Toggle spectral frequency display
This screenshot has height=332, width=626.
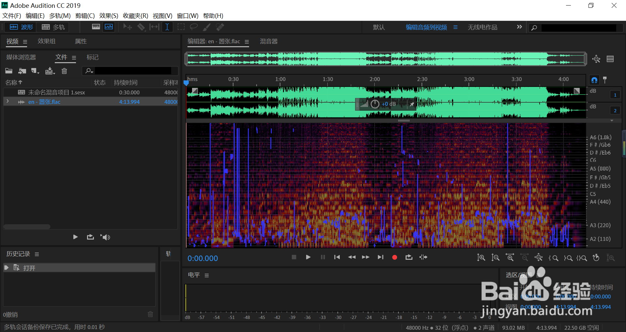pos(96,27)
